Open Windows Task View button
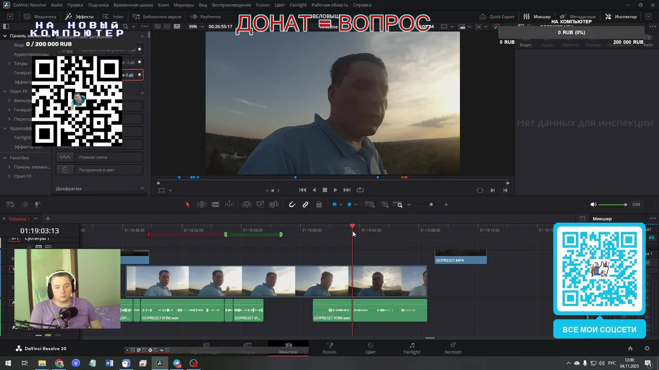The width and height of the screenshot is (659, 370). click(x=24, y=363)
